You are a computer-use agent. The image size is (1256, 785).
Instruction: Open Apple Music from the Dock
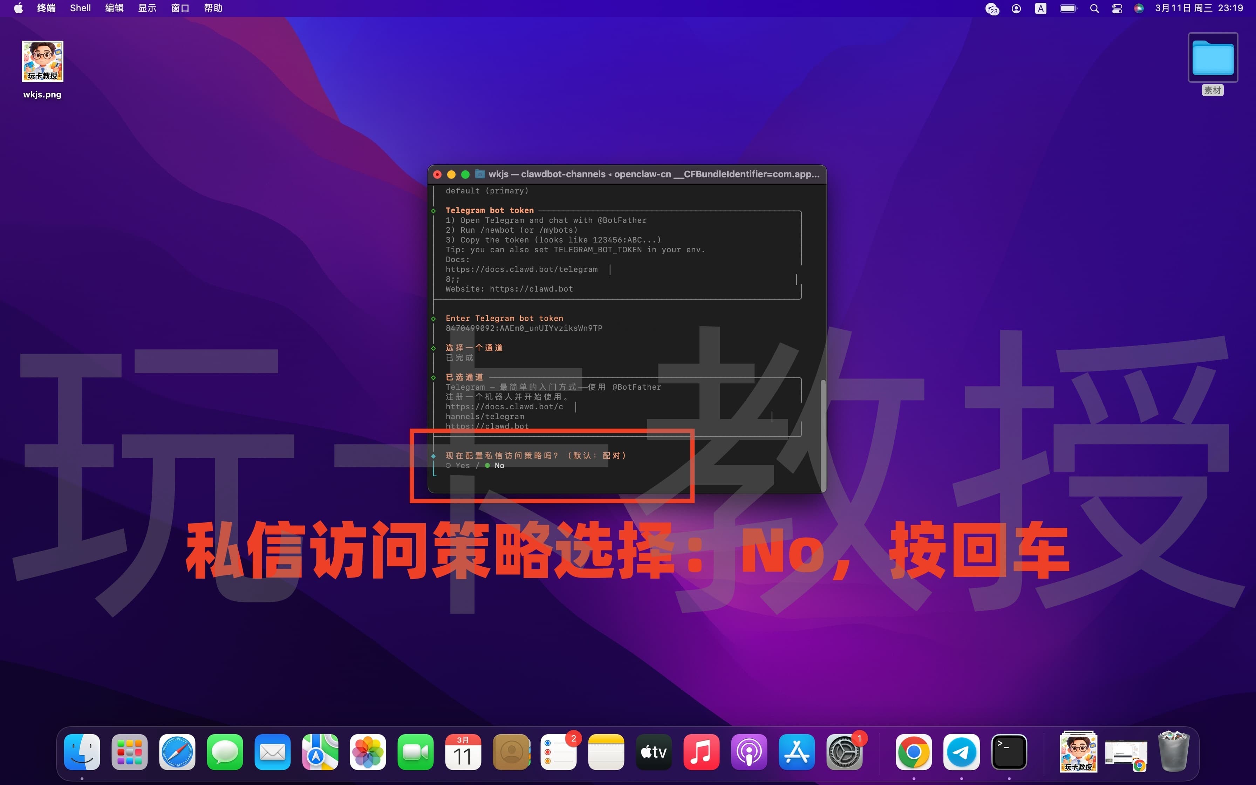(x=702, y=751)
